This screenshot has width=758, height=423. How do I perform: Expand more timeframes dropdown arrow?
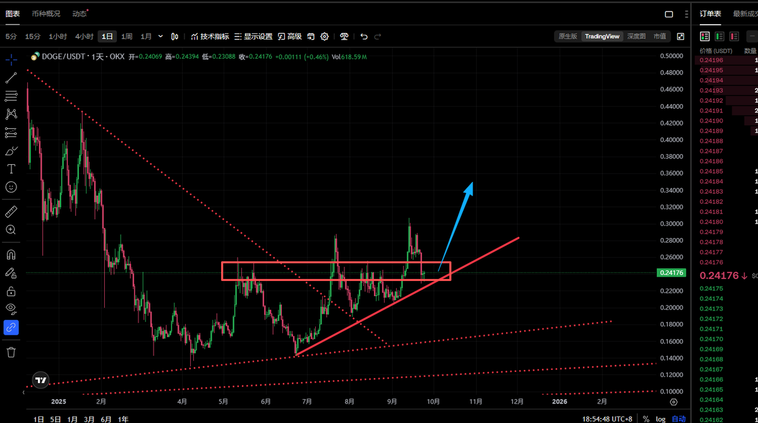coord(160,37)
